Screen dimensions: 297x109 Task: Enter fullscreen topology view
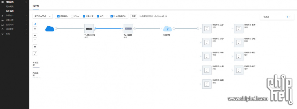(35, 53)
